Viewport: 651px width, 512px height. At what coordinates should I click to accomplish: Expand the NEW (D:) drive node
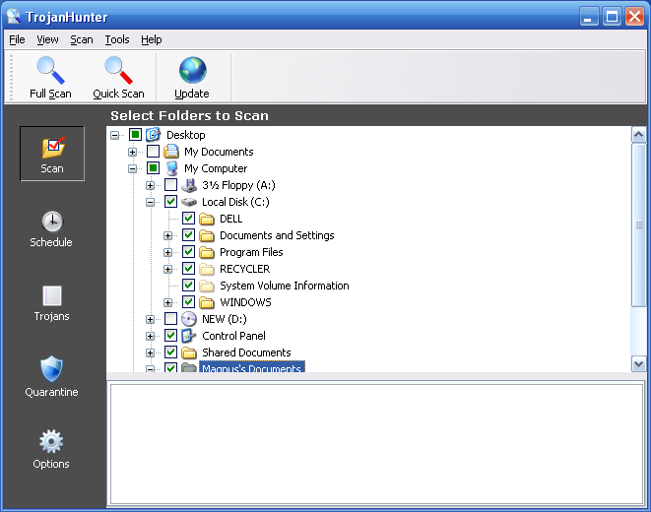click(x=151, y=319)
